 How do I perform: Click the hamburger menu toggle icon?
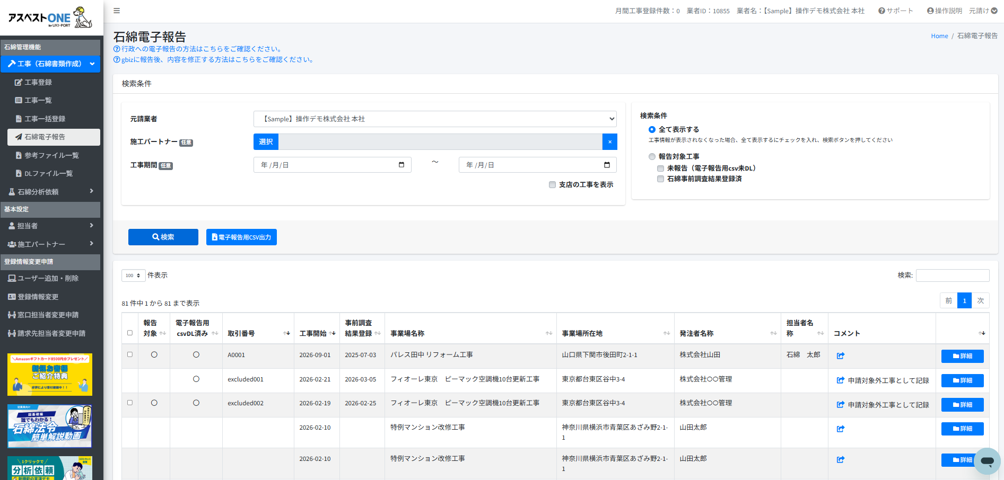117,11
